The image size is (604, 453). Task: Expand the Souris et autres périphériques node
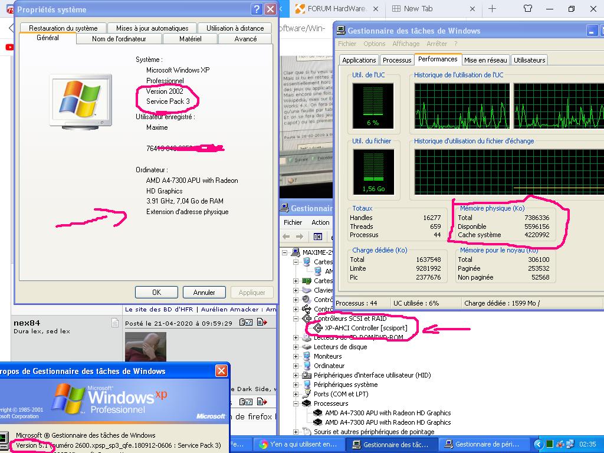[296, 432]
